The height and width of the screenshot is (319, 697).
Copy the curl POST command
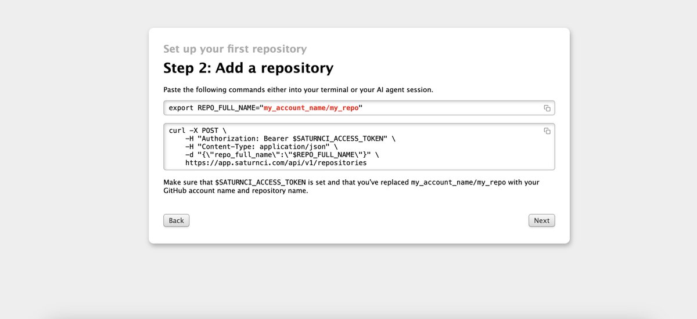click(547, 131)
